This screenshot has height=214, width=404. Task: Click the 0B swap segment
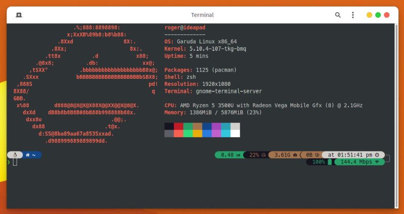[312, 155]
